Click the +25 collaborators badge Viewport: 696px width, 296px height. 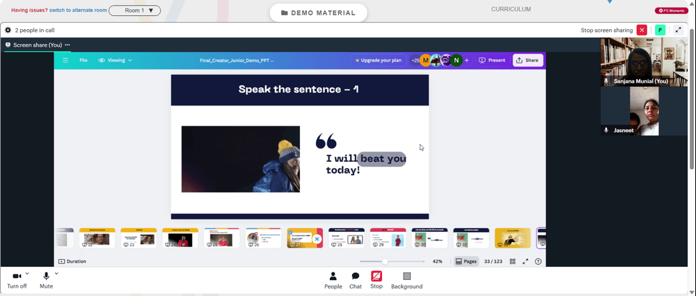coord(415,60)
